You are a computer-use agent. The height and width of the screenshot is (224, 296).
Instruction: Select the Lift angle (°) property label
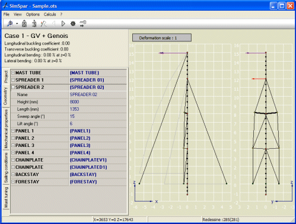pyautogui.click(x=27, y=124)
